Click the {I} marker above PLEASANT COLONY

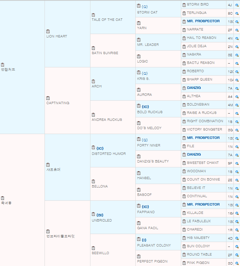point(144,240)
